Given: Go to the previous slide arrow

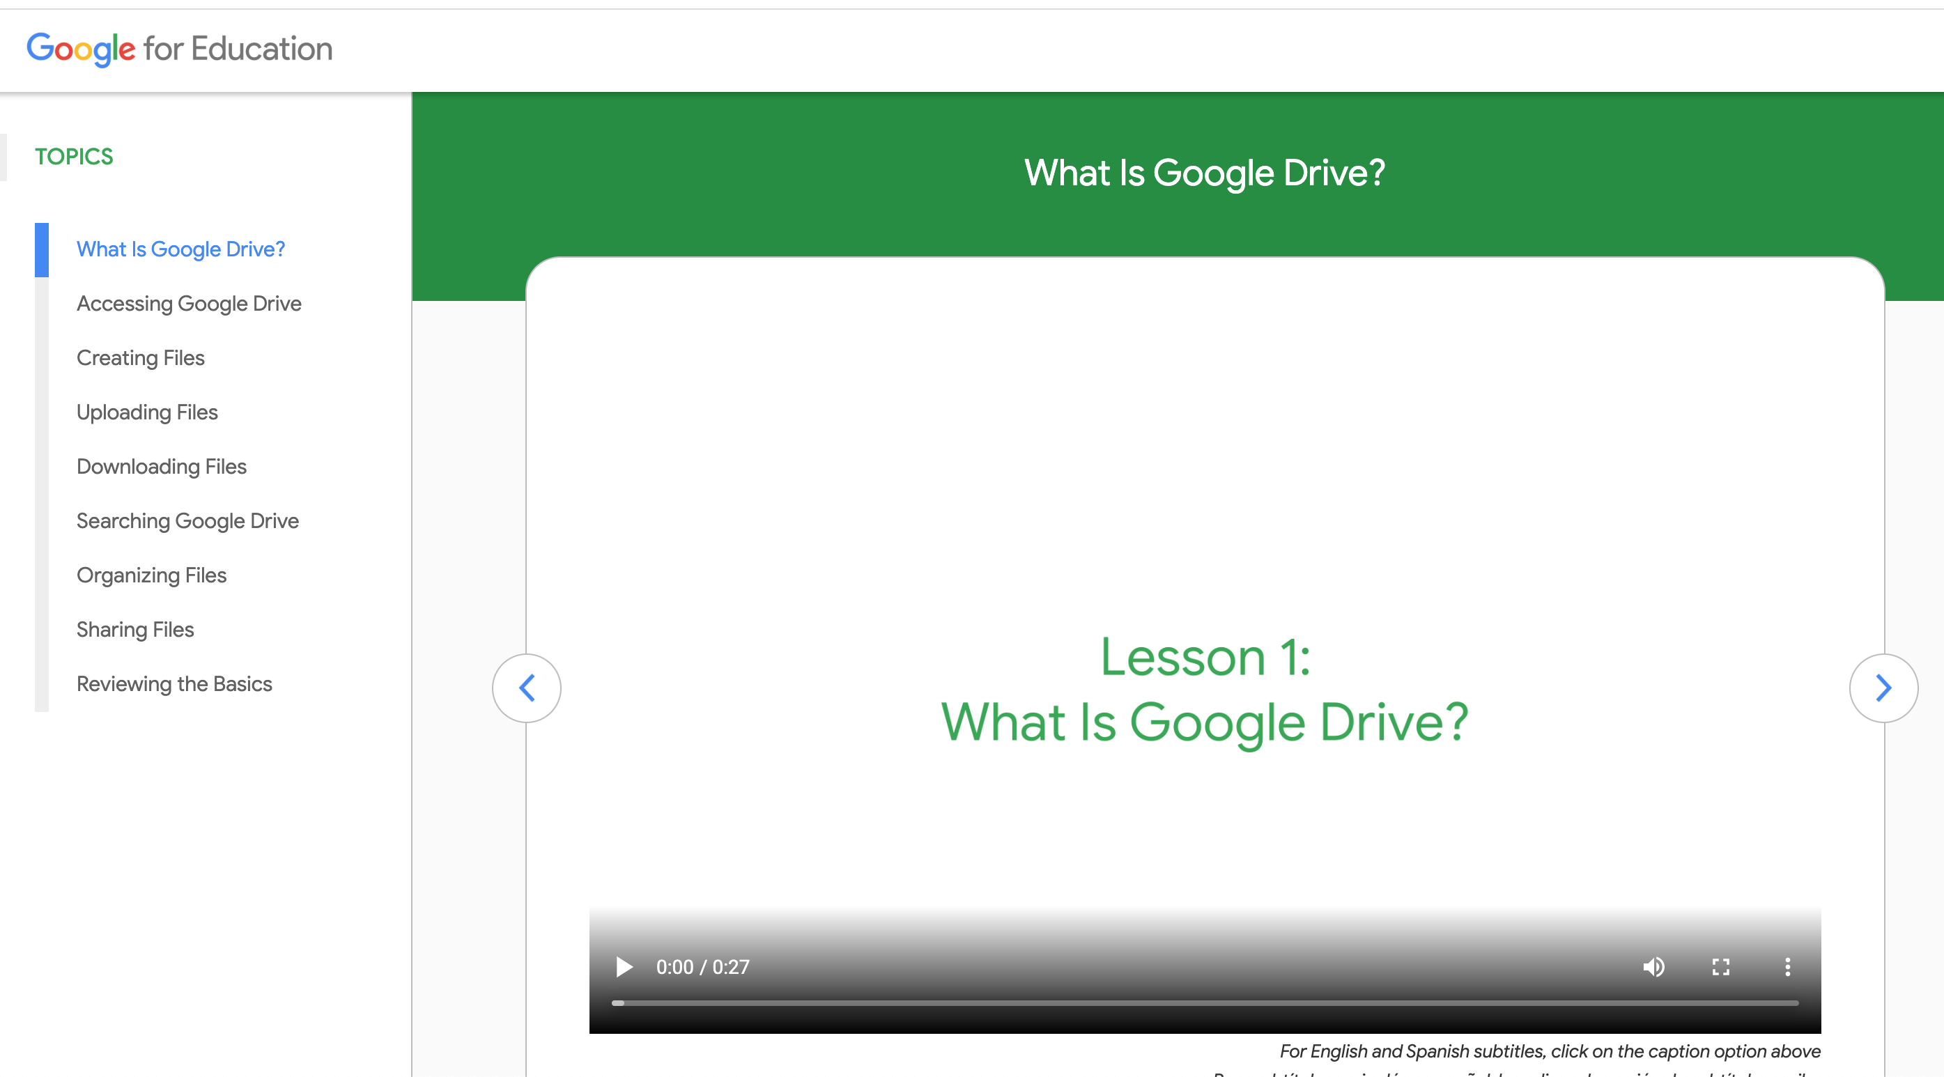Looking at the screenshot, I should (x=527, y=688).
